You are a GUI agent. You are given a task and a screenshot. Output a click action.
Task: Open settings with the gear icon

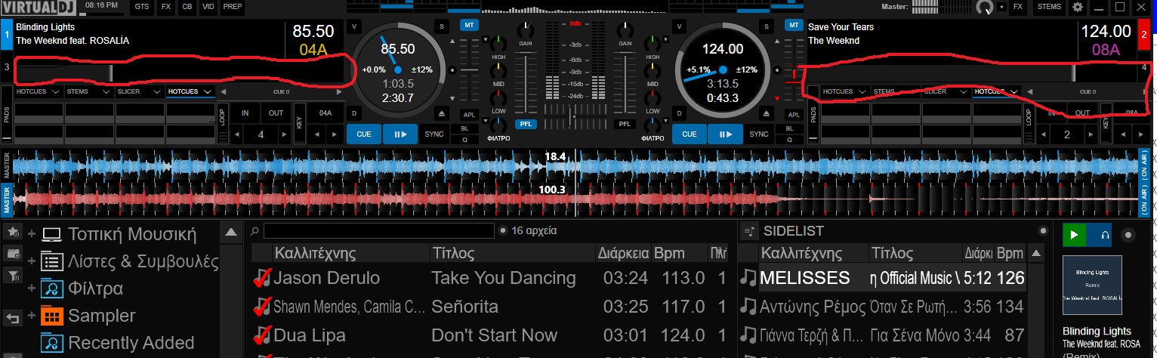tap(1077, 7)
